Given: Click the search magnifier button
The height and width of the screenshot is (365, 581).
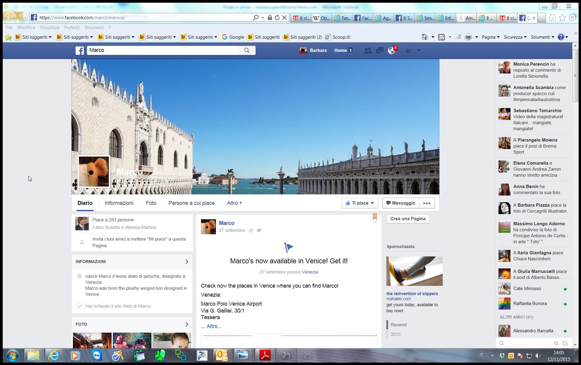Looking at the screenshot, I should 247,50.
